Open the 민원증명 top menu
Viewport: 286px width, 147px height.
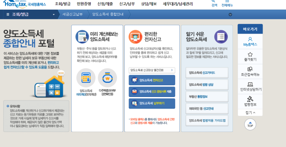point(84,4)
